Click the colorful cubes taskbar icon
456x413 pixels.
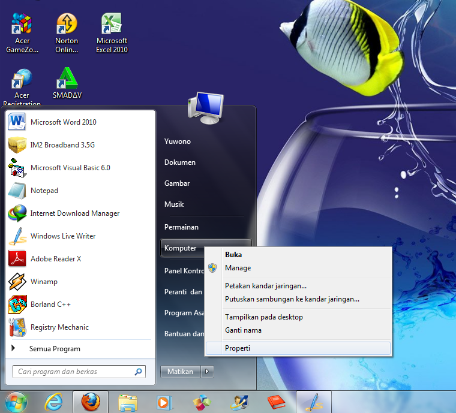click(202, 403)
